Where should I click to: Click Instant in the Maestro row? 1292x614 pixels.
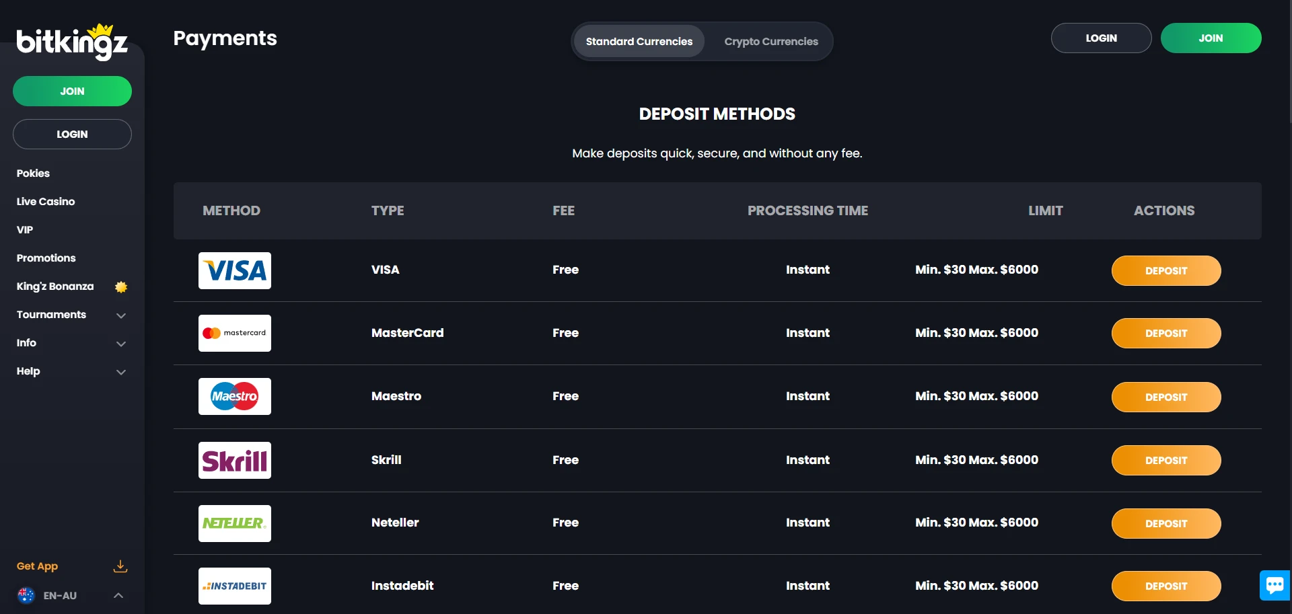click(808, 395)
